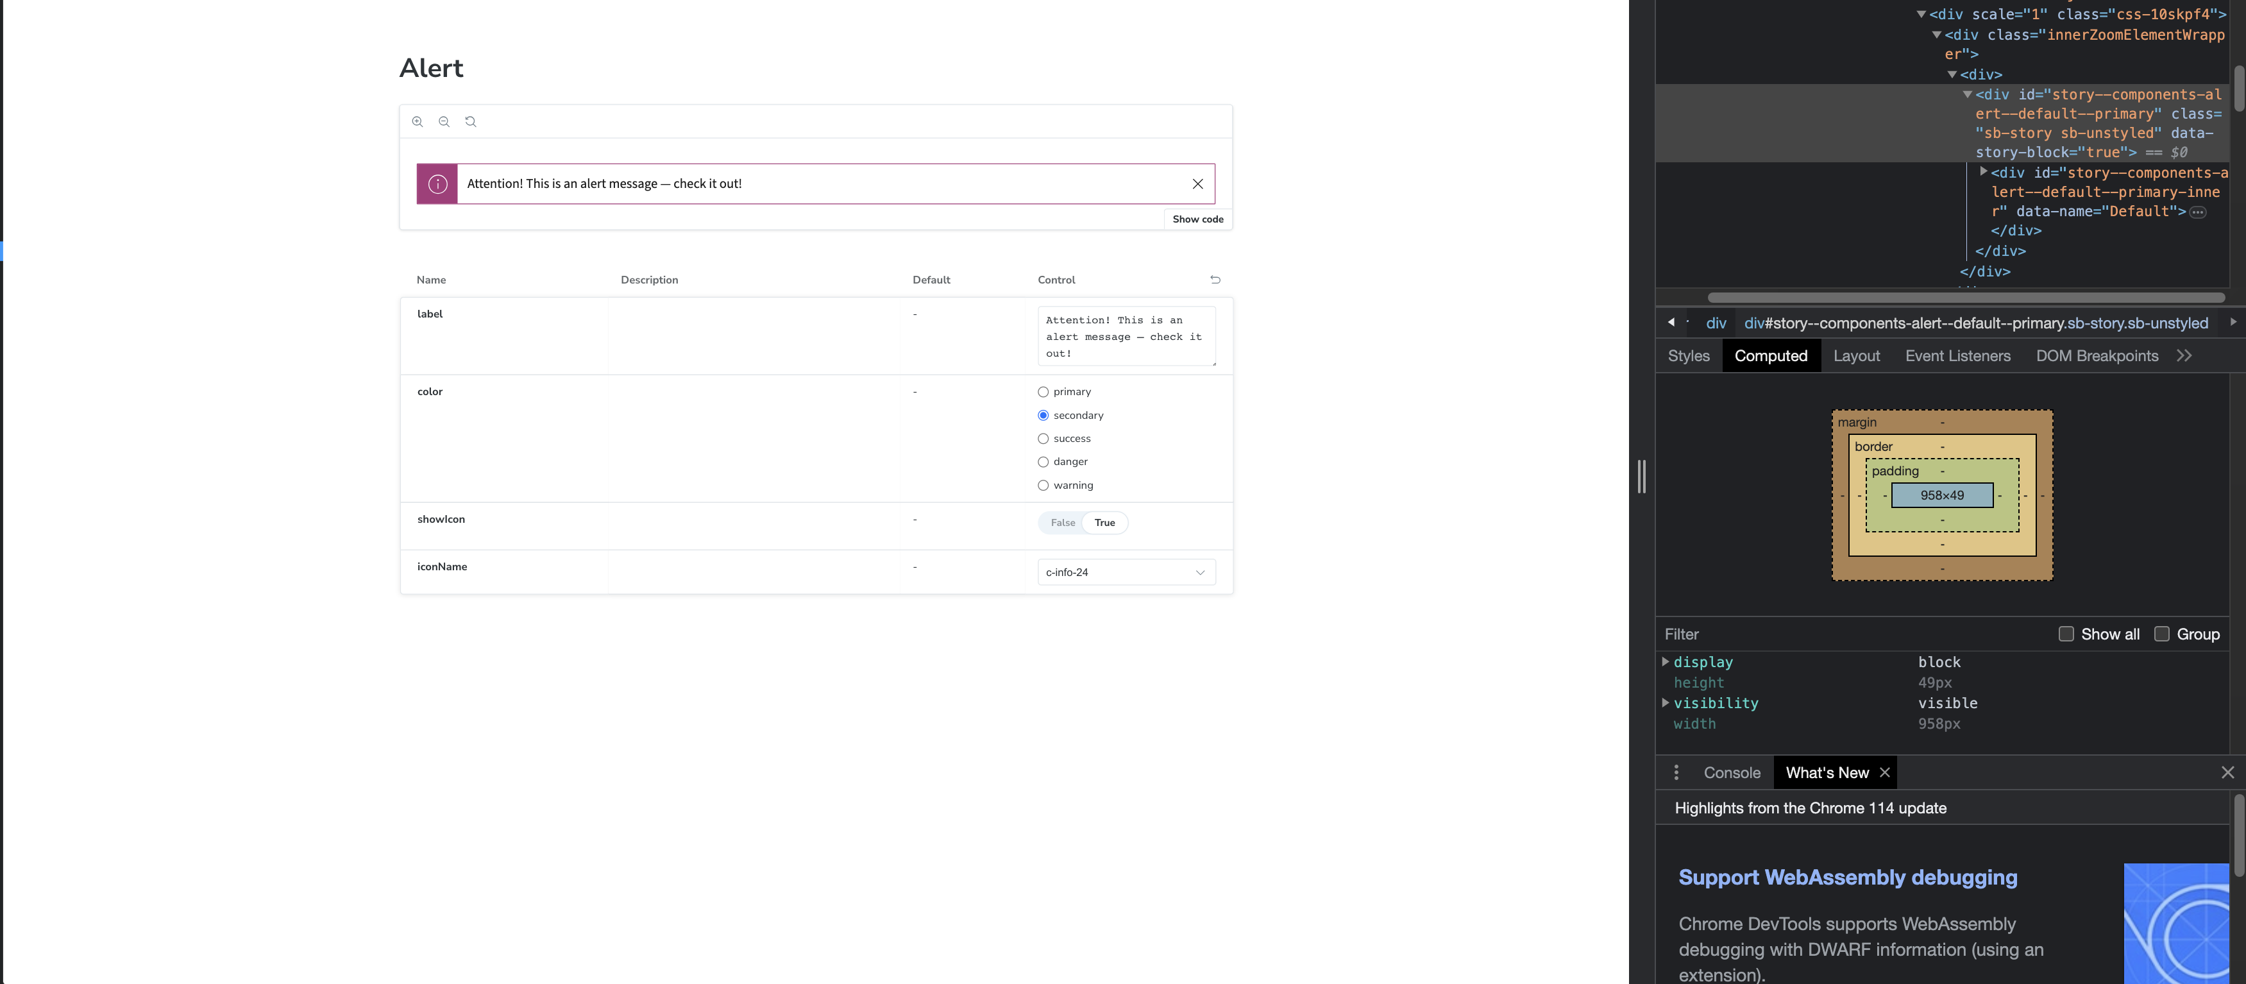This screenshot has width=2246, height=984.
Task: Reset all controls with the undo icon
Action: 1215,279
